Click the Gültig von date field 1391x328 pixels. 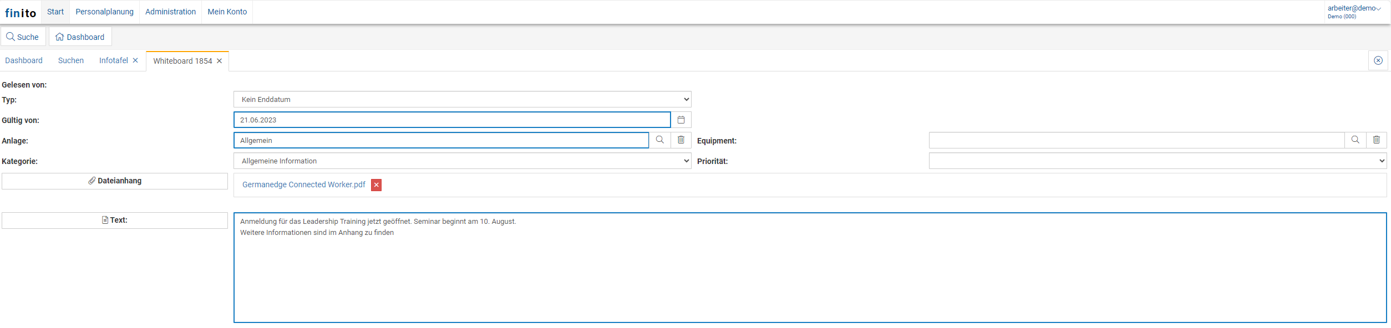(x=451, y=120)
